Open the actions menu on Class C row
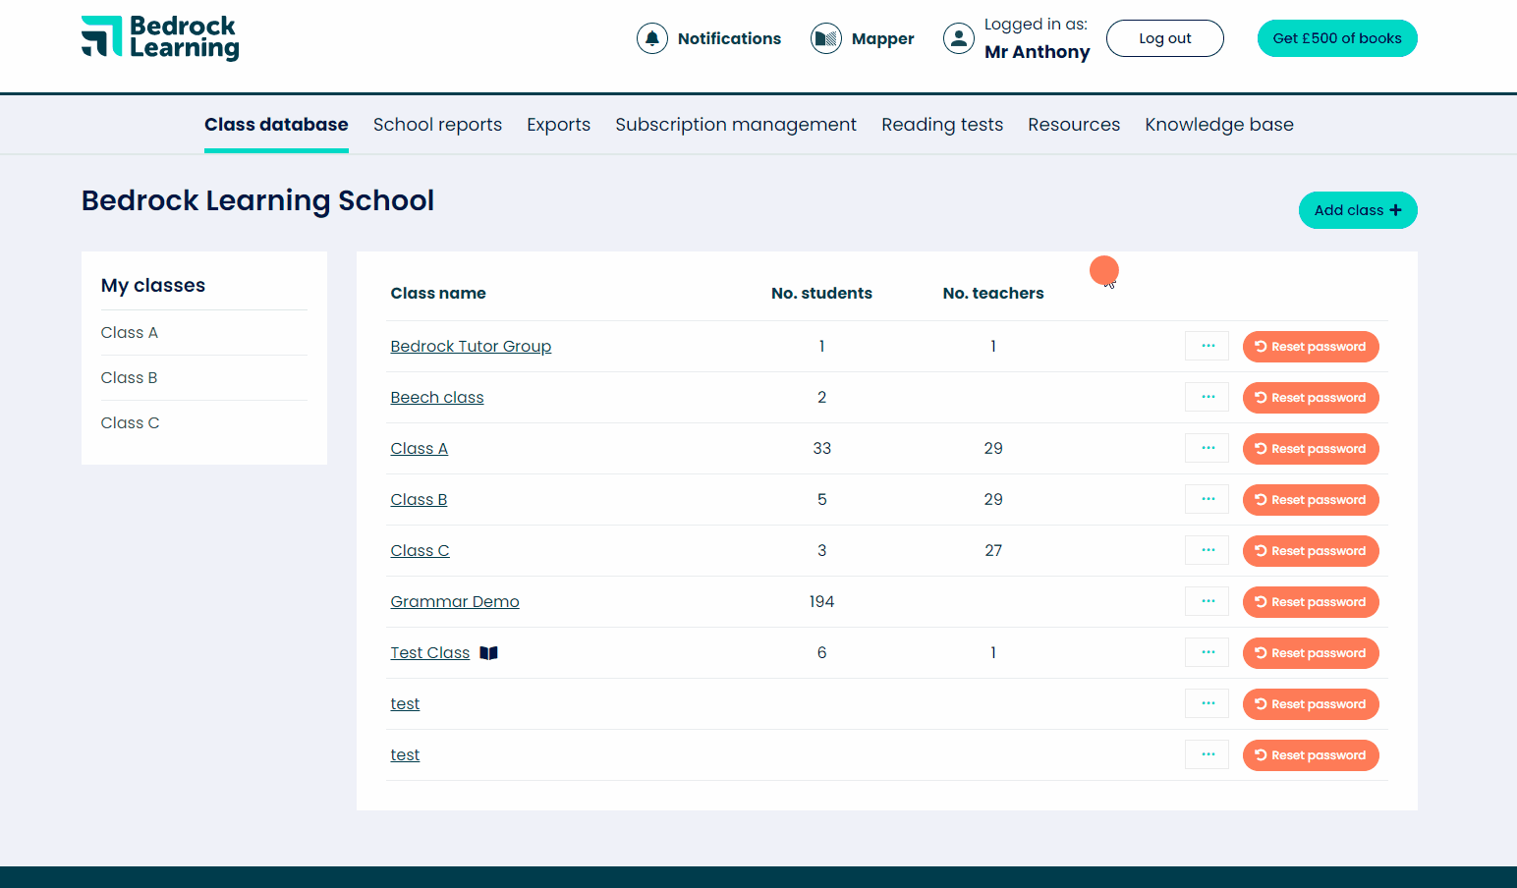Screen dimensions: 1517x888 pos(1207,550)
